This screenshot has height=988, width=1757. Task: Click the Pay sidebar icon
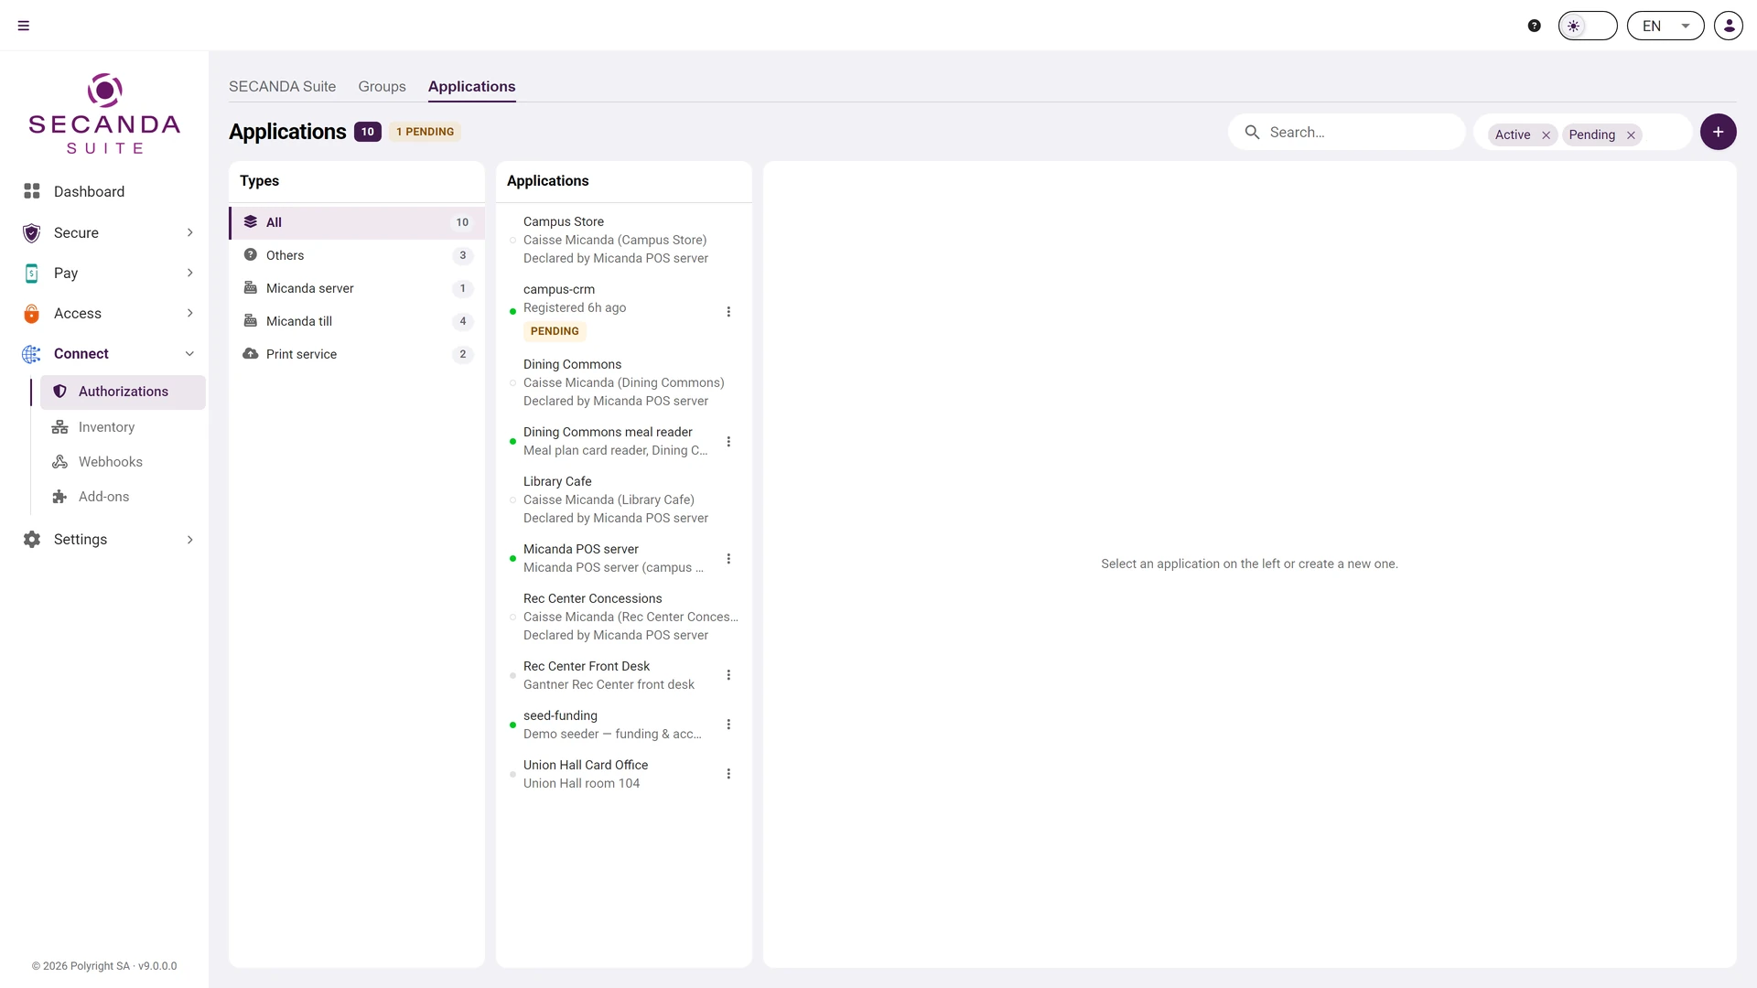click(32, 273)
